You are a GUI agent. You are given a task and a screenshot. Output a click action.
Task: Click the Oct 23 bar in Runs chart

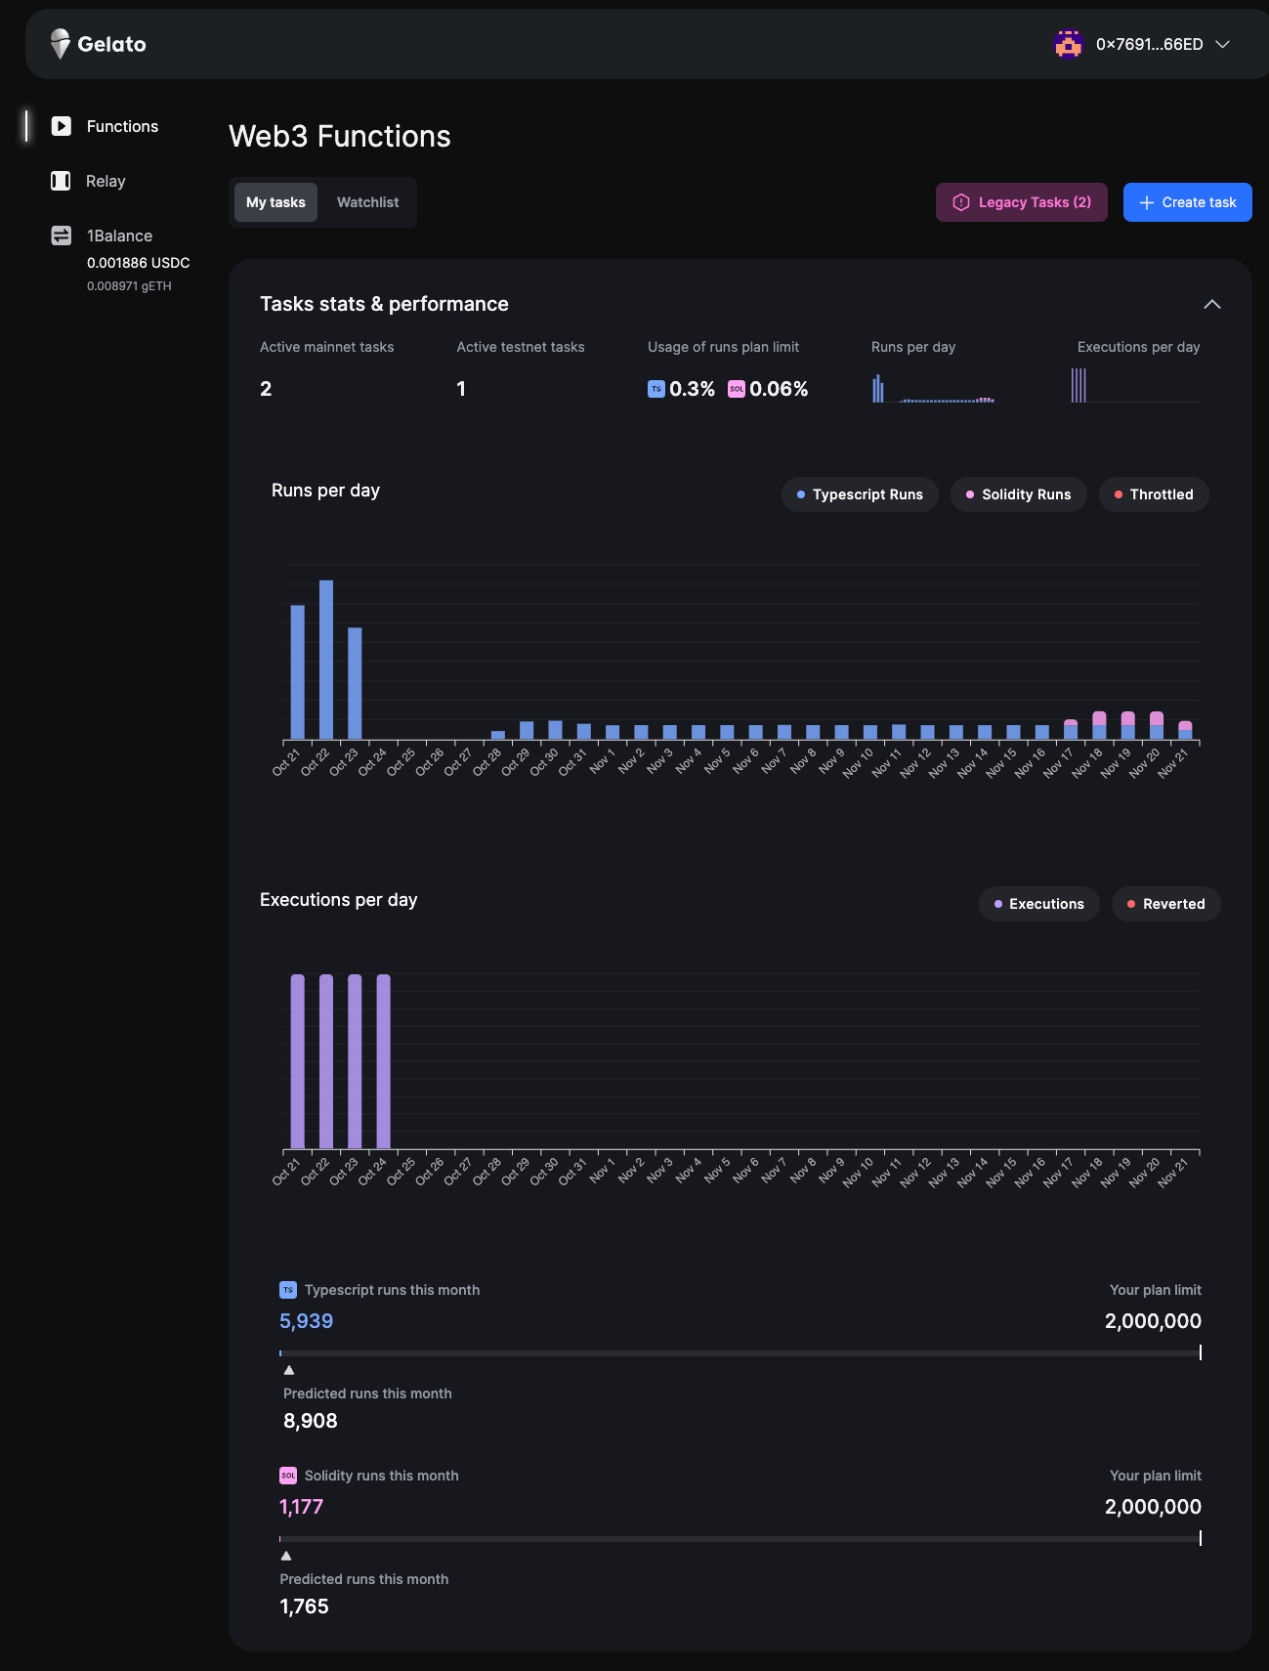click(355, 683)
